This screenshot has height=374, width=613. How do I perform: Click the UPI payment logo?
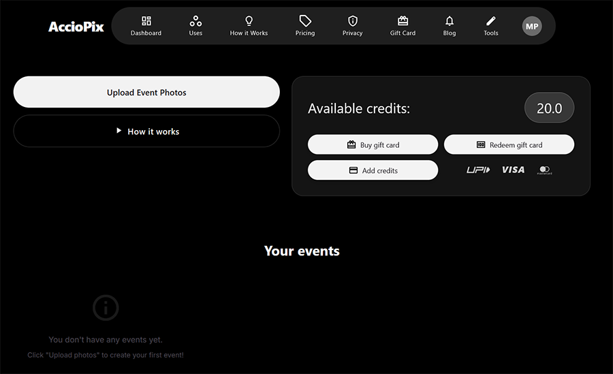tap(478, 170)
